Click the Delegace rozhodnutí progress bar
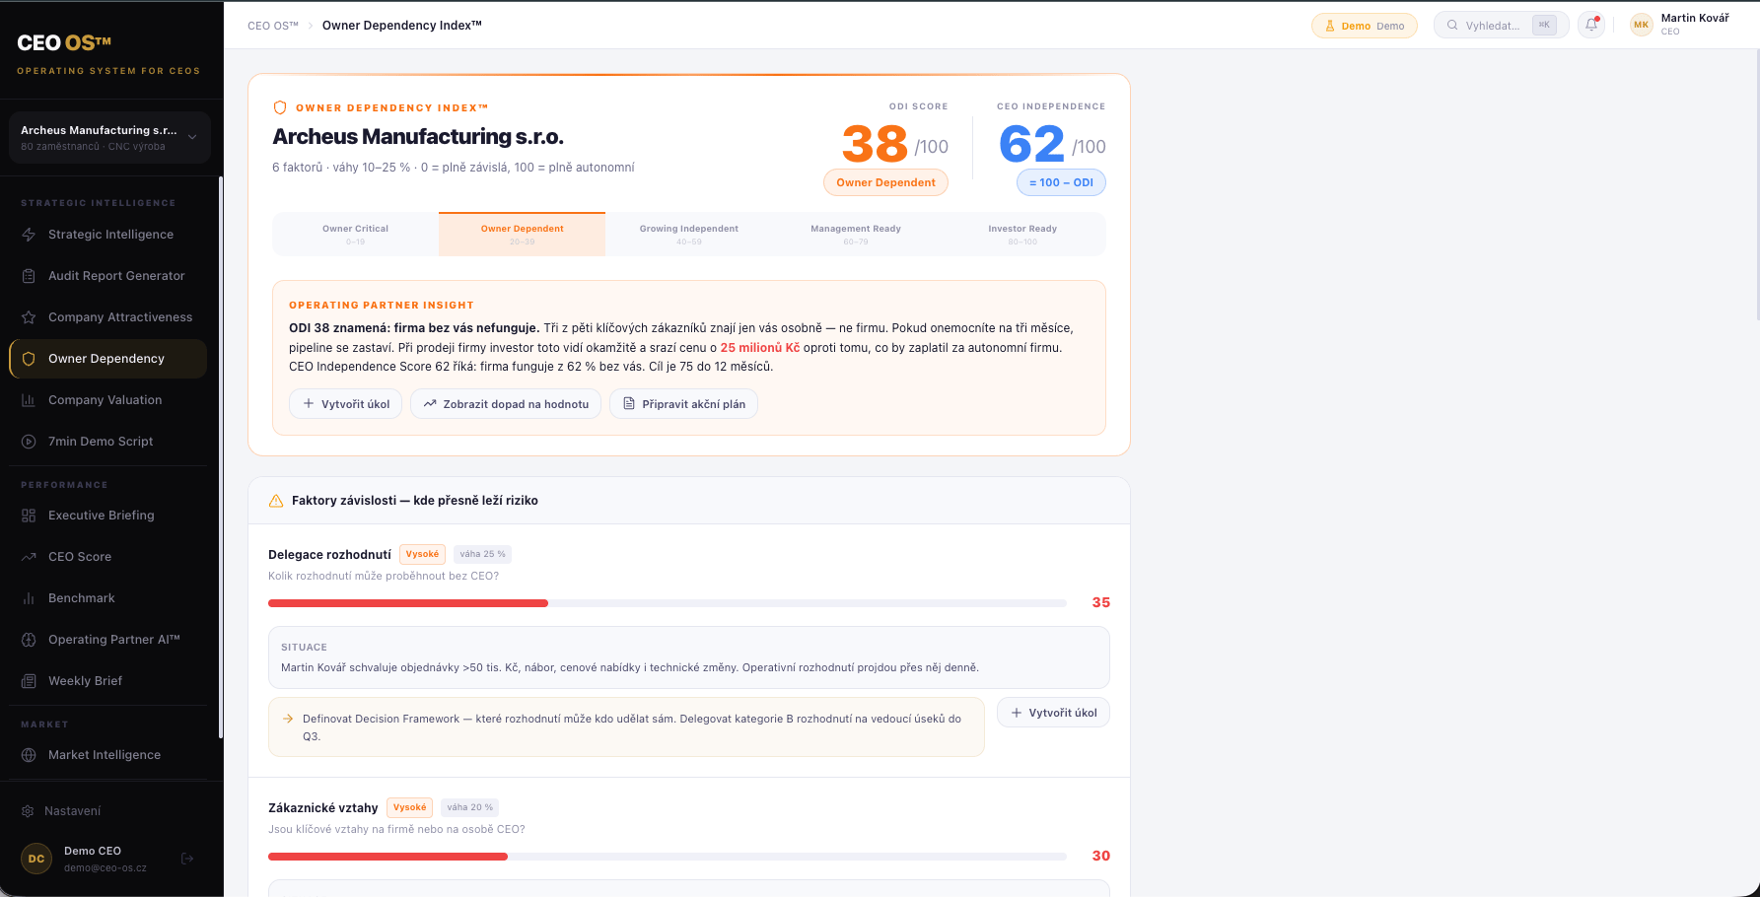Image resolution: width=1760 pixels, height=897 pixels. (x=668, y=603)
